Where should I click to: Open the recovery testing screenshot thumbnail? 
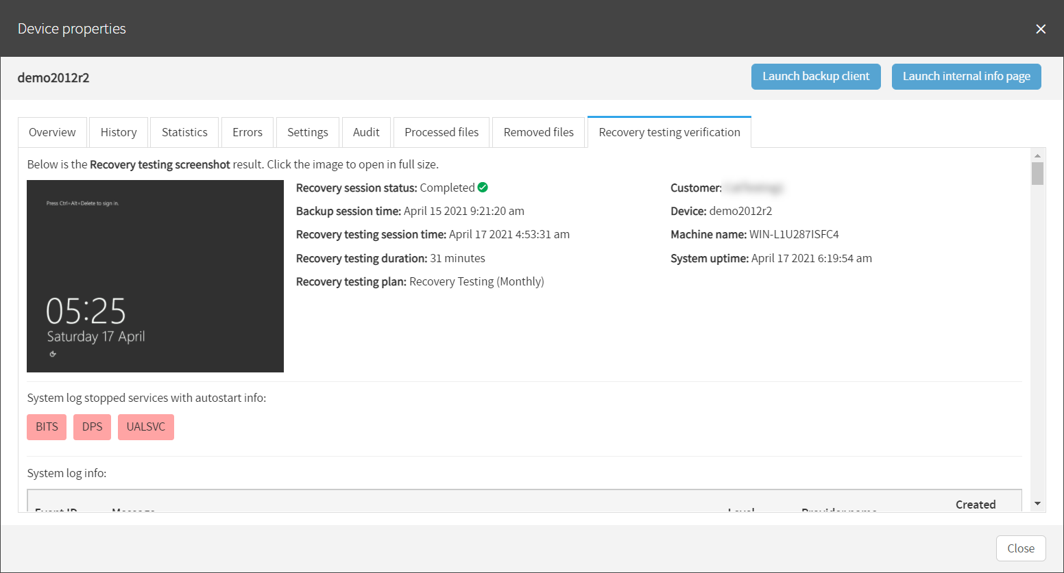(x=155, y=276)
